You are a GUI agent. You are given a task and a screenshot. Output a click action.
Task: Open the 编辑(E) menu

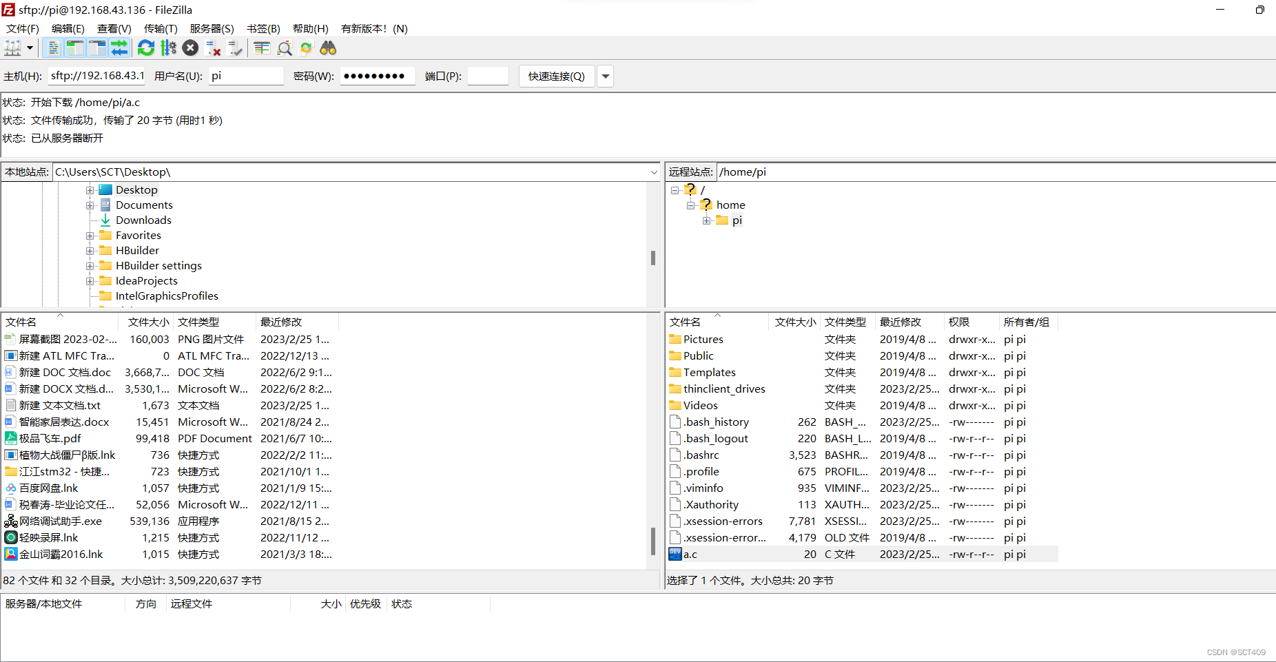point(68,28)
